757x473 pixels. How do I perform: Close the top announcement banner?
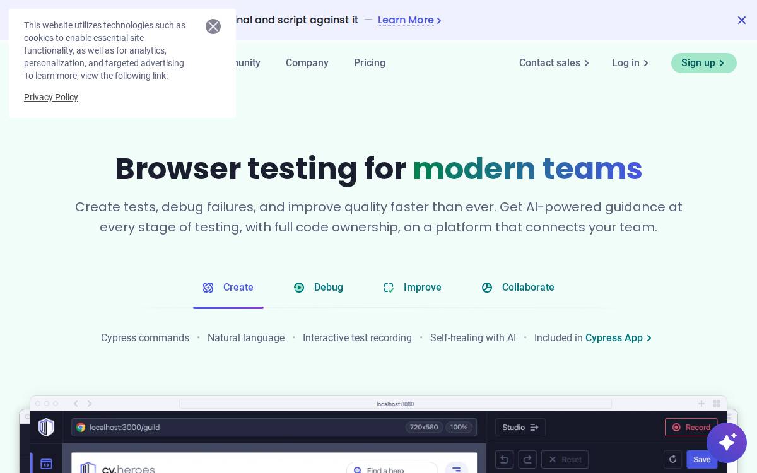[x=742, y=20]
